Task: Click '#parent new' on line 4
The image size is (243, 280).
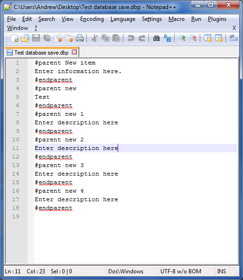Action: [x=56, y=88]
